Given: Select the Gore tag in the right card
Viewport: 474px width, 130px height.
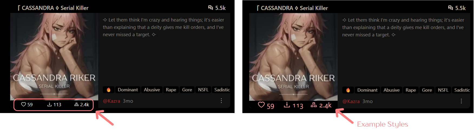Looking at the screenshot, I should click(x=427, y=90).
